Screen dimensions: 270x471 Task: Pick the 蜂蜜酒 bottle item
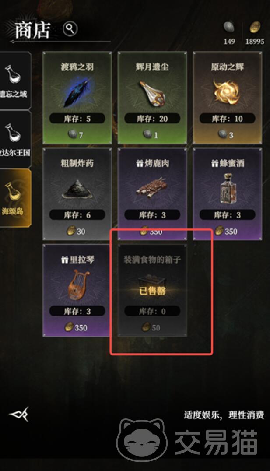(228, 194)
